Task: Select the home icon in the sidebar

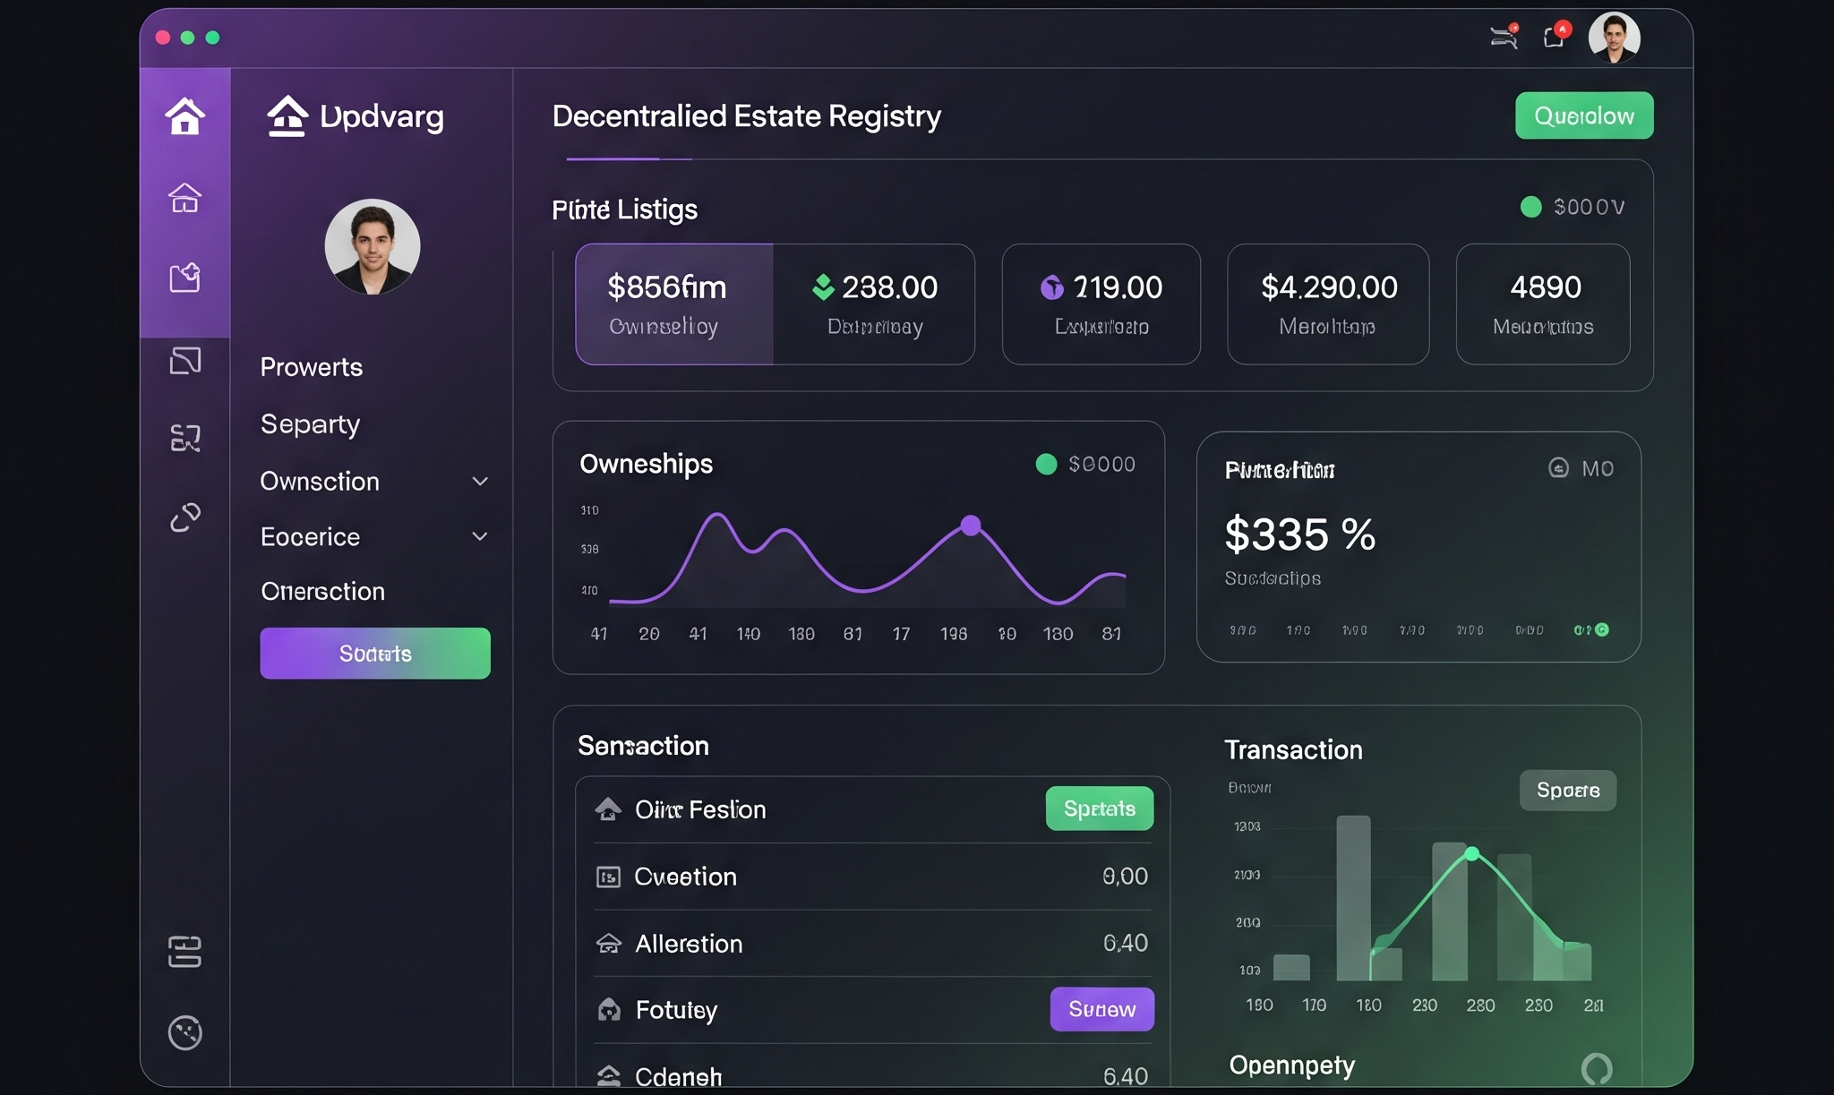Action: click(184, 116)
